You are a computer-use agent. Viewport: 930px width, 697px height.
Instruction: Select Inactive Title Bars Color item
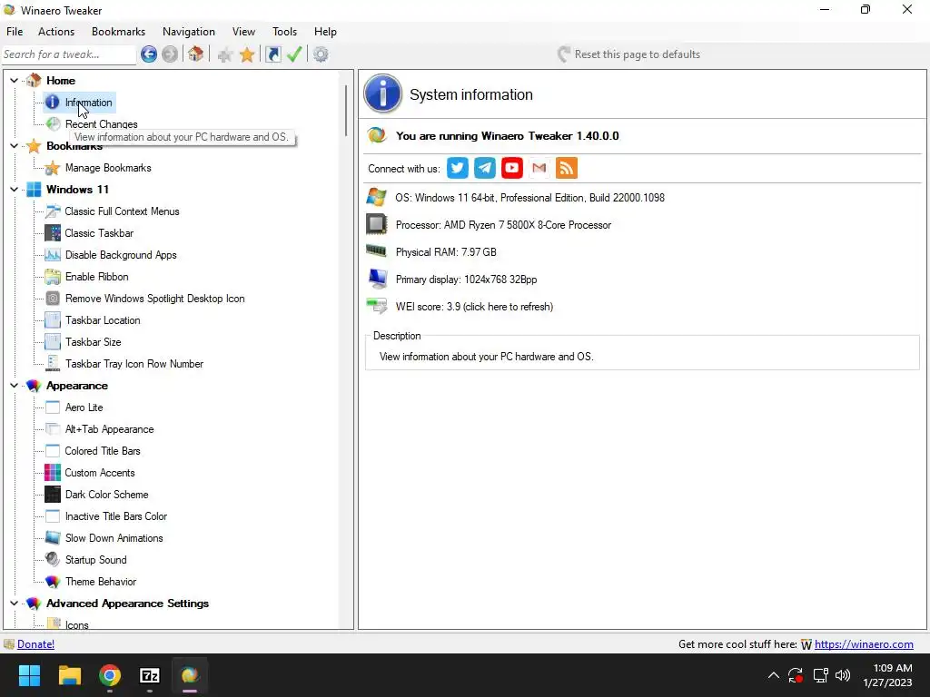point(116,516)
